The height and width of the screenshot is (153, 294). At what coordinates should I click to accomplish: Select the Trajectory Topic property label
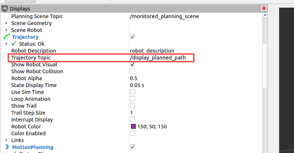[x=31, y=58]
